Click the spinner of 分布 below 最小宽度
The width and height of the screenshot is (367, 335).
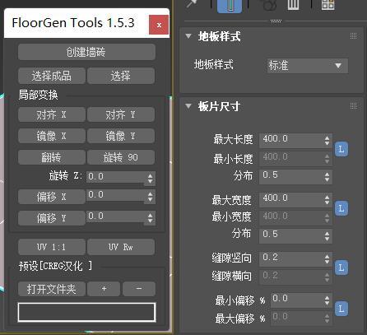tap(327, 236)
